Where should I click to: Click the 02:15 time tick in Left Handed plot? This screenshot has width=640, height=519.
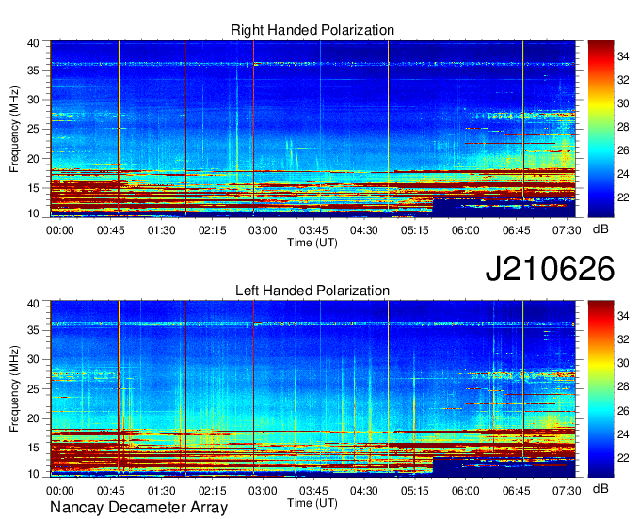click(213, 491)
